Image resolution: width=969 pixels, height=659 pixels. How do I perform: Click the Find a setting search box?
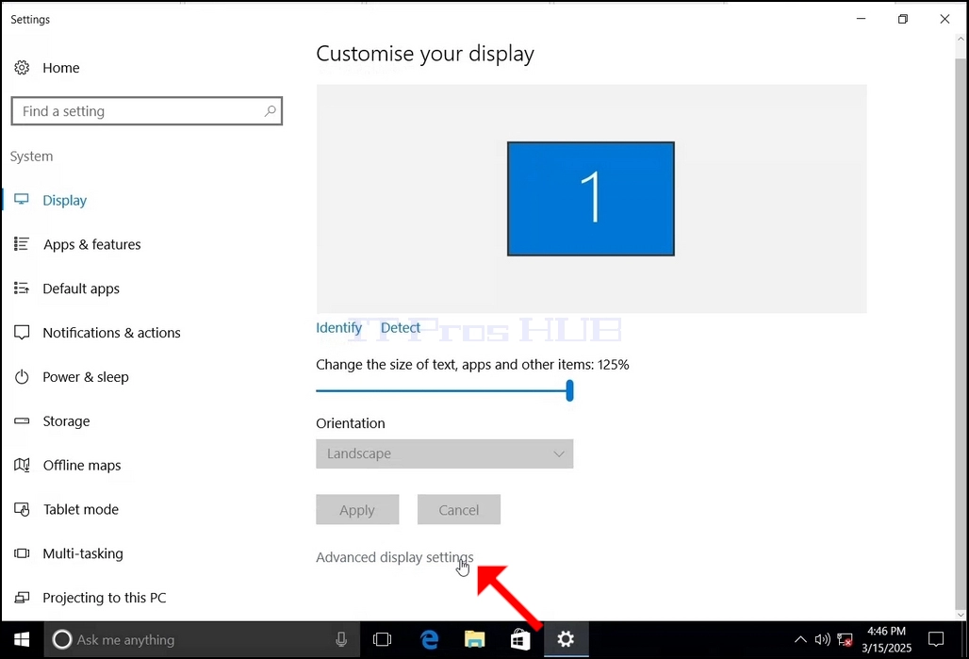coord(146,110)
